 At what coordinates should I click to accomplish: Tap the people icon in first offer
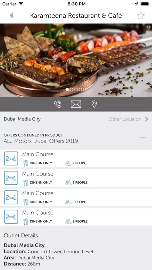point(68,163)
